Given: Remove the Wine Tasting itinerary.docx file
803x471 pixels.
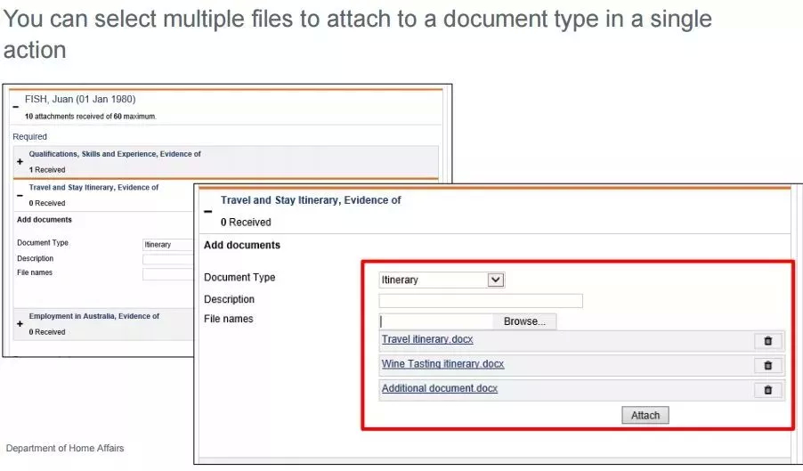Looking at the screenshot, I should click(767, 366).
